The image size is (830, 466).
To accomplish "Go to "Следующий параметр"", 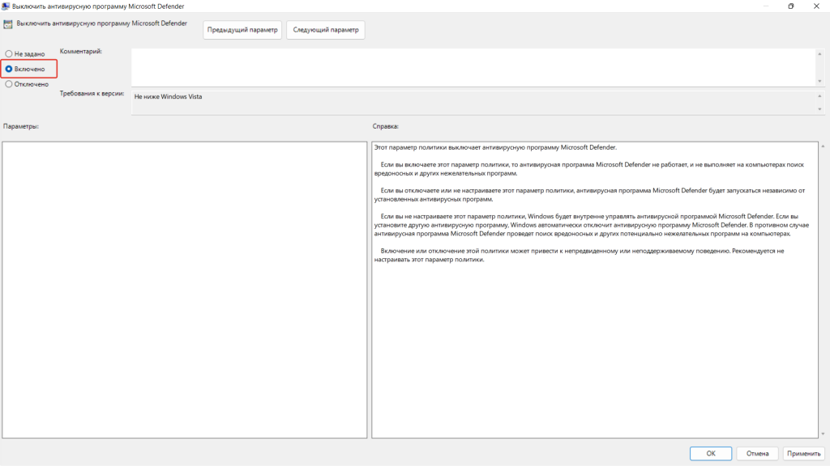I will click(325, 30).
